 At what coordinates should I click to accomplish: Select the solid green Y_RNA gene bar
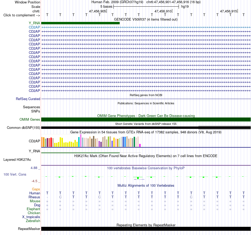(80, 23)
